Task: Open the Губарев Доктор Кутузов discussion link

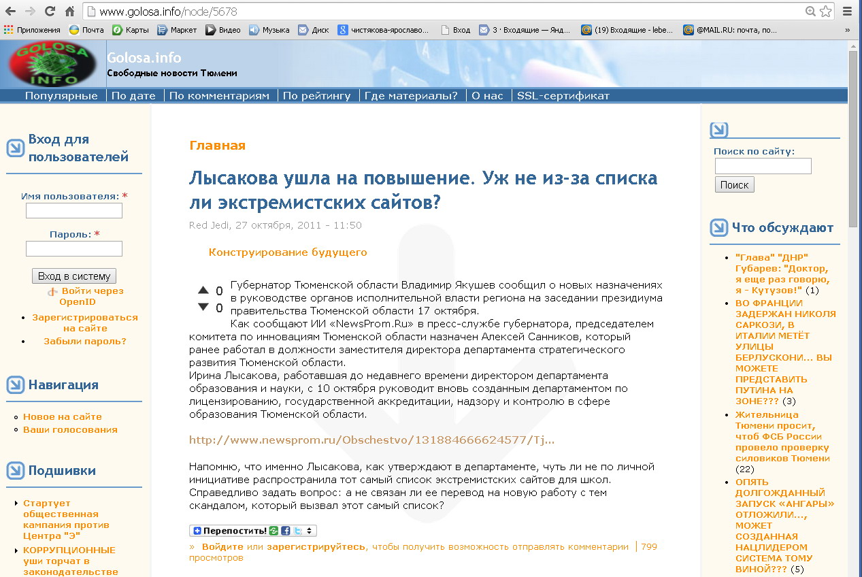Action: pyautogui.click(x=782, y=274)
